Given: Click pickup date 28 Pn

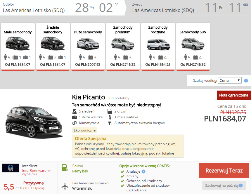Looking at the screenshot, I should [84, 8].
